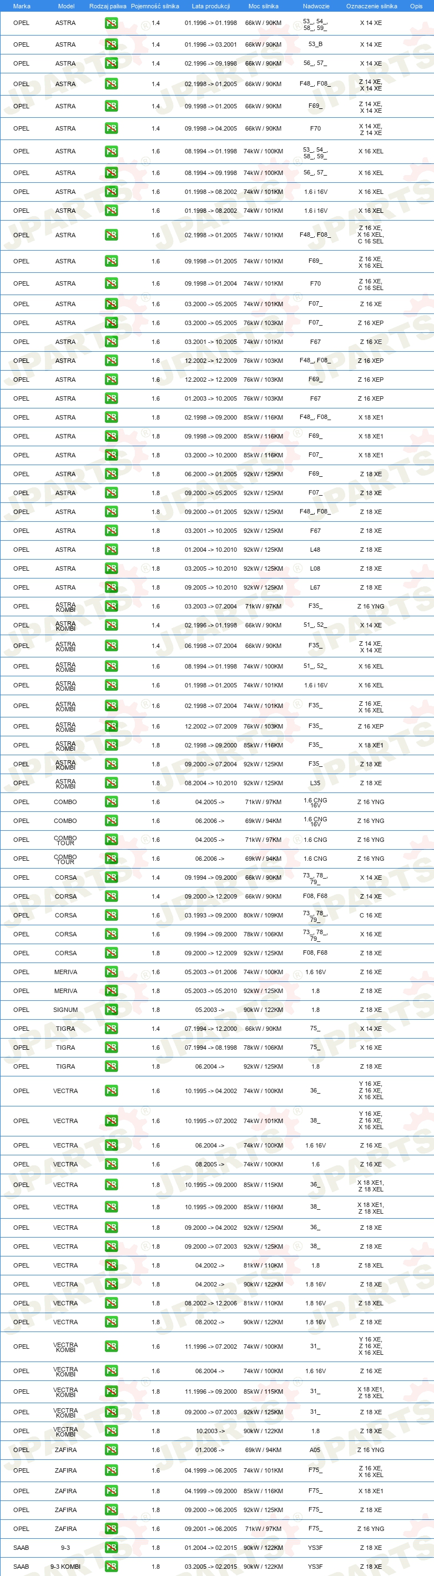Select the 09.1998 -> 01.2004 production years cell
The height and width of the screenshot is (1576, 434).
(211, 283)
